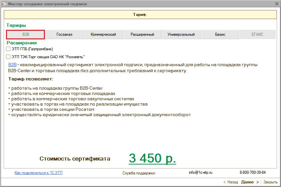281x187 pixels.
Task: Click the 'Стоимость сертификата' label
Action: coord(75,159)
